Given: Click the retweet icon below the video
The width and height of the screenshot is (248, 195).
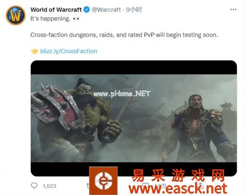Looking at the screenshot, I should pos(88,185).
